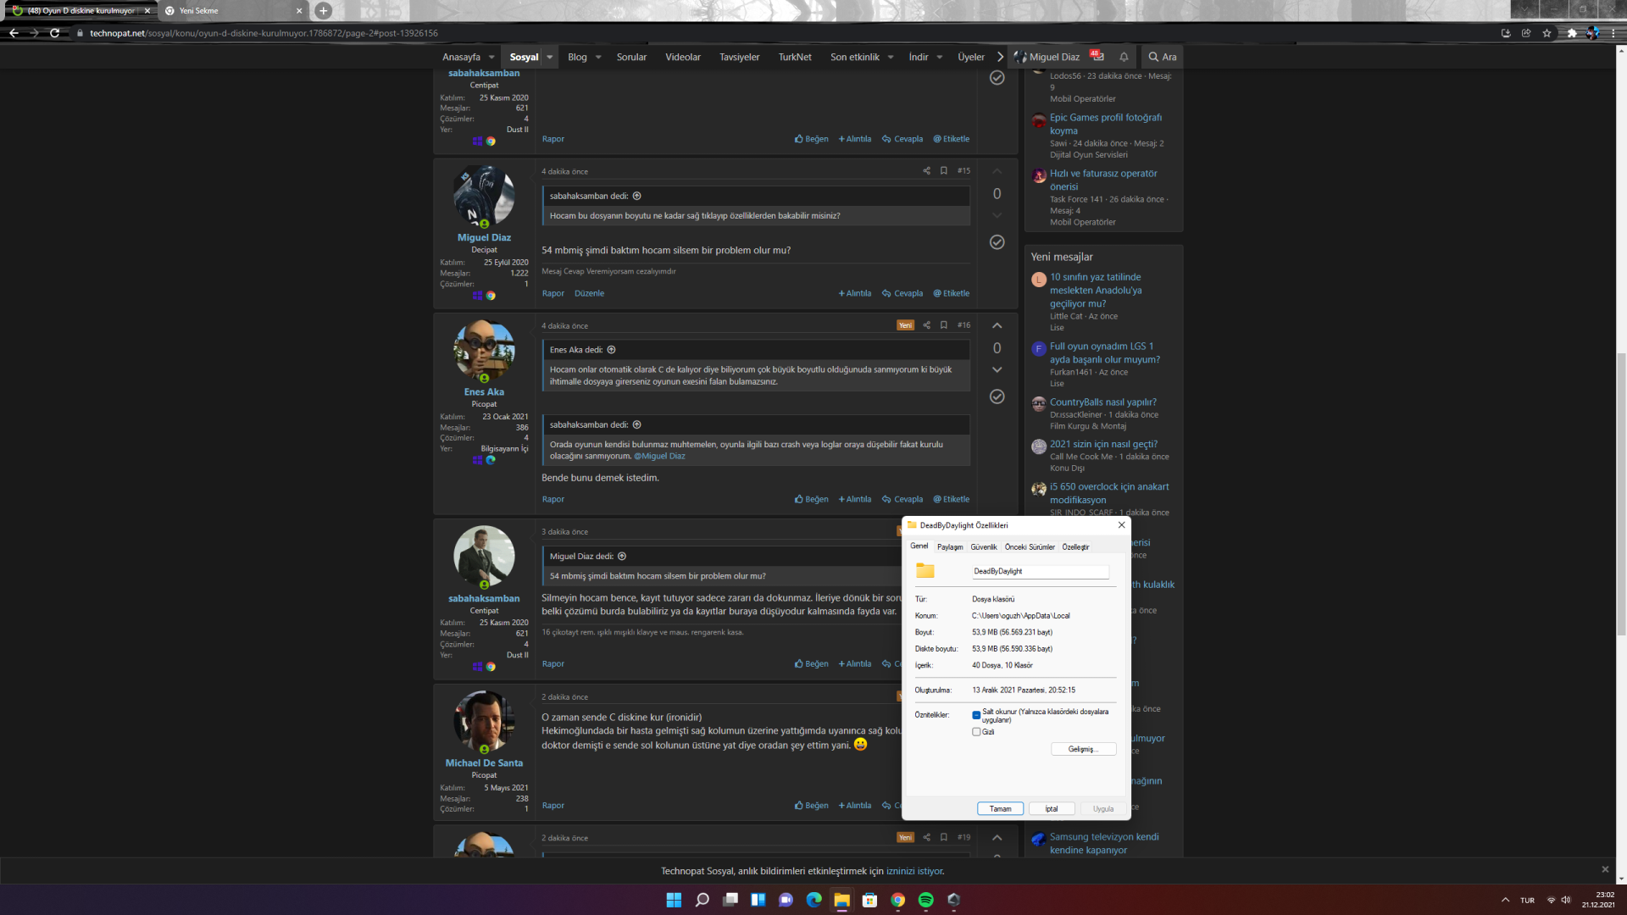Viewport: 1627px width, 915px height.
Task: Bookmark post #16 with the bookmark icon
Action: point(943,325)
